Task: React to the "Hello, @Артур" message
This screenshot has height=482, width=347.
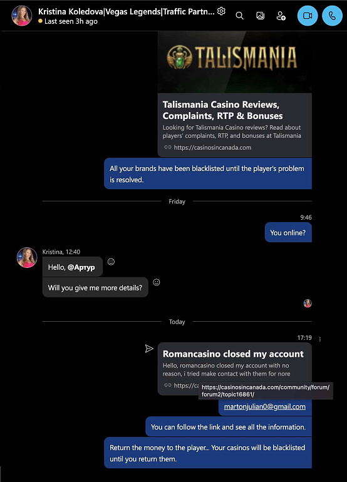Action: click(x=111, y=262)
